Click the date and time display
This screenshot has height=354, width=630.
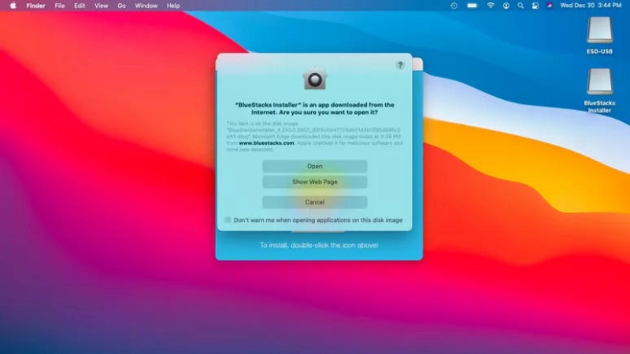pos(591,6)
